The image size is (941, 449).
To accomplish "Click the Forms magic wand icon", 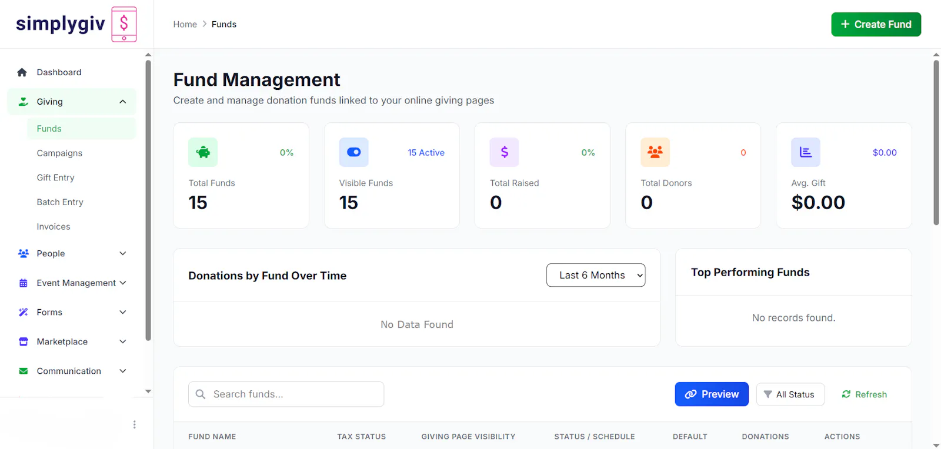I will [x=24, y=312].
